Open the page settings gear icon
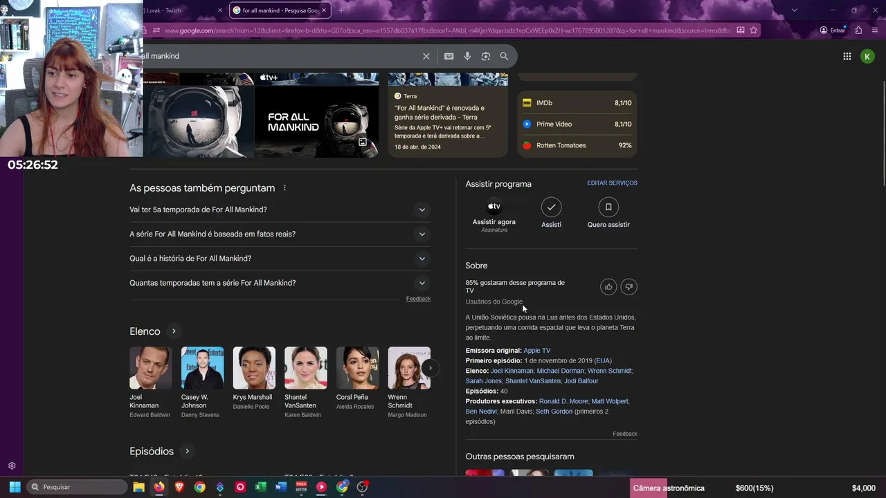The height and width of the screenshot is (498, 886). (x=12, y=466)
